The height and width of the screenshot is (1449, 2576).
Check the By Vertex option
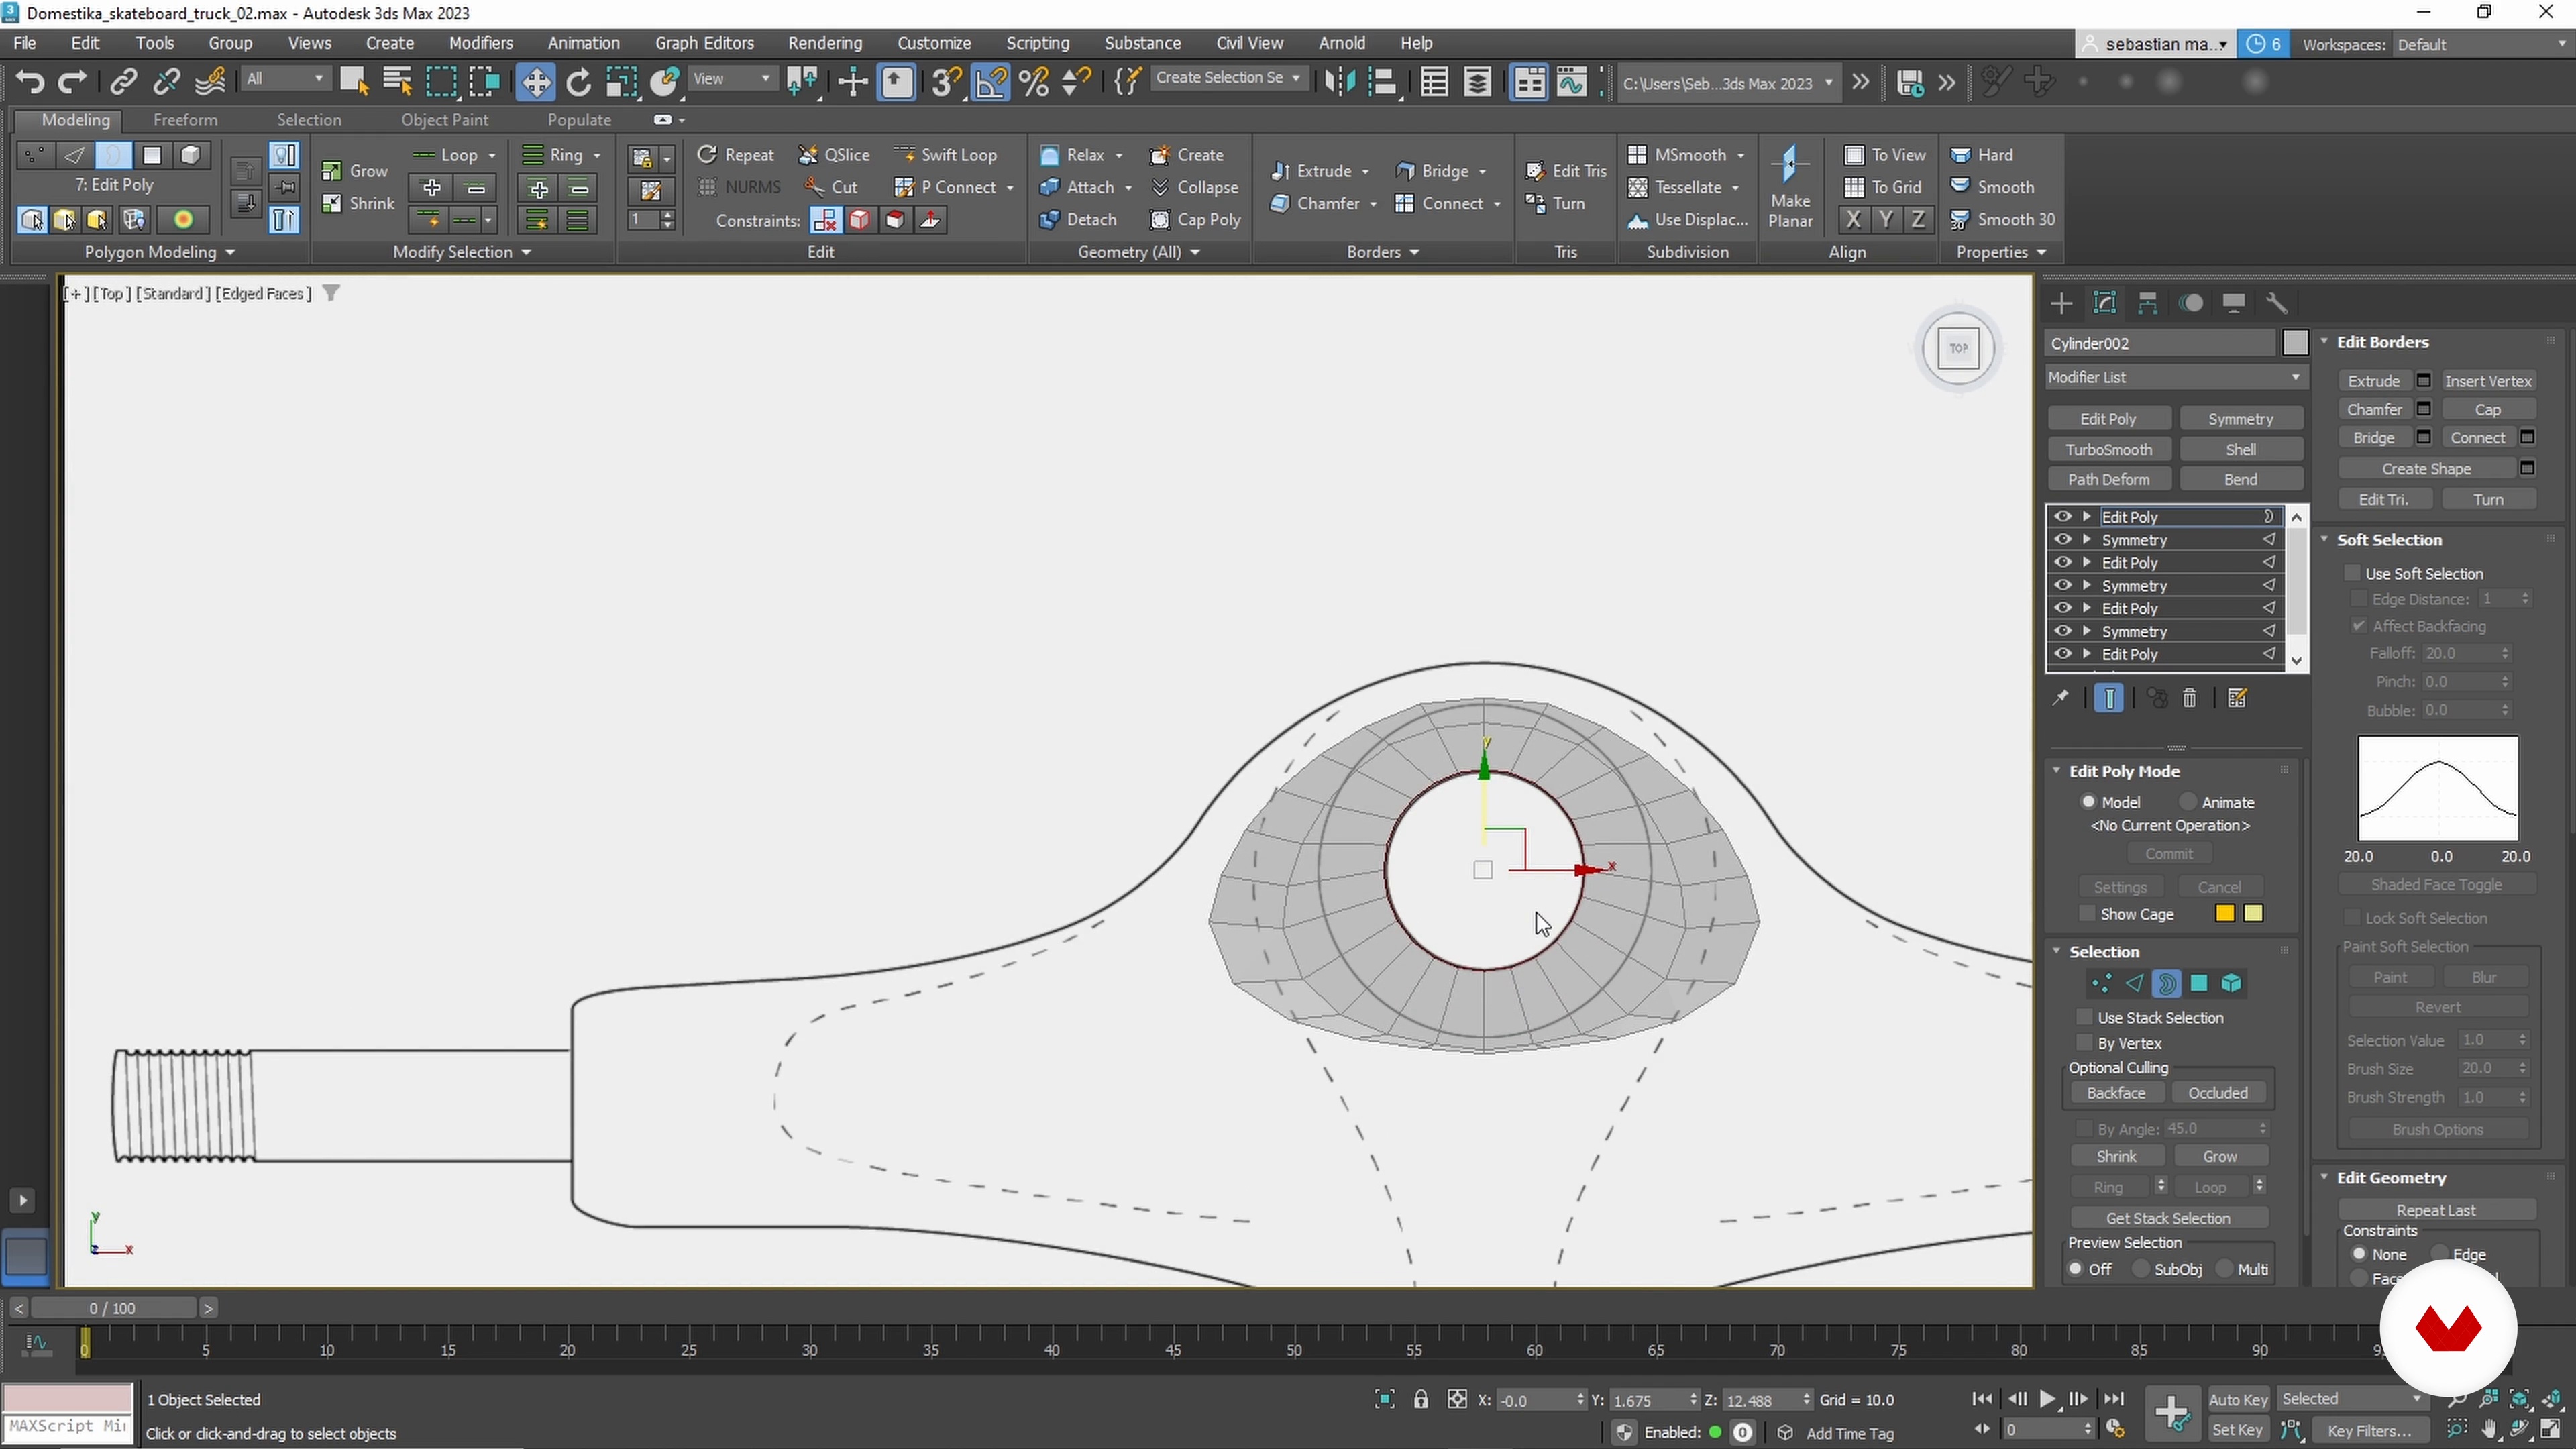coord(2084,1043)
